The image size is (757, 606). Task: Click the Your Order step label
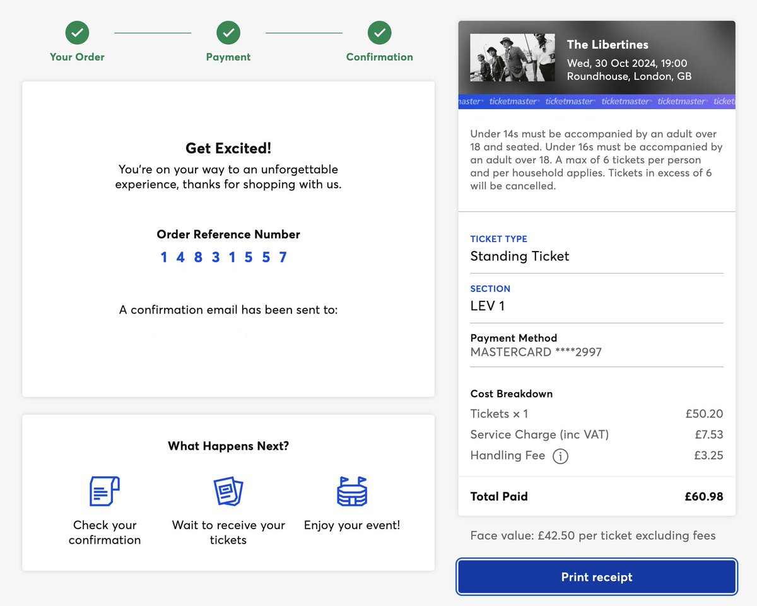77,57
